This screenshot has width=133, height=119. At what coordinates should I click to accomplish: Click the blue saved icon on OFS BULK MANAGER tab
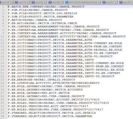click(67, 2)
